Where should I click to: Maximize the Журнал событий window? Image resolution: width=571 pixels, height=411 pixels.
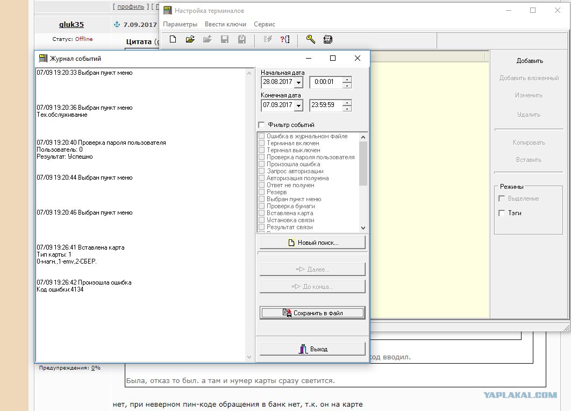click(332, 58)
